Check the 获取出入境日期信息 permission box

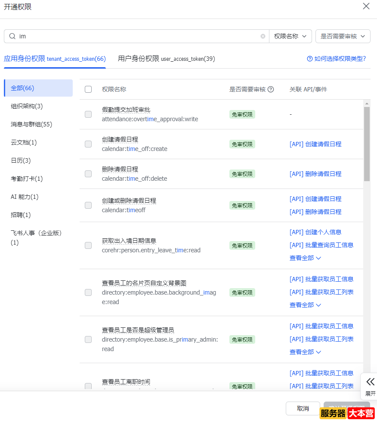[88, 245]
